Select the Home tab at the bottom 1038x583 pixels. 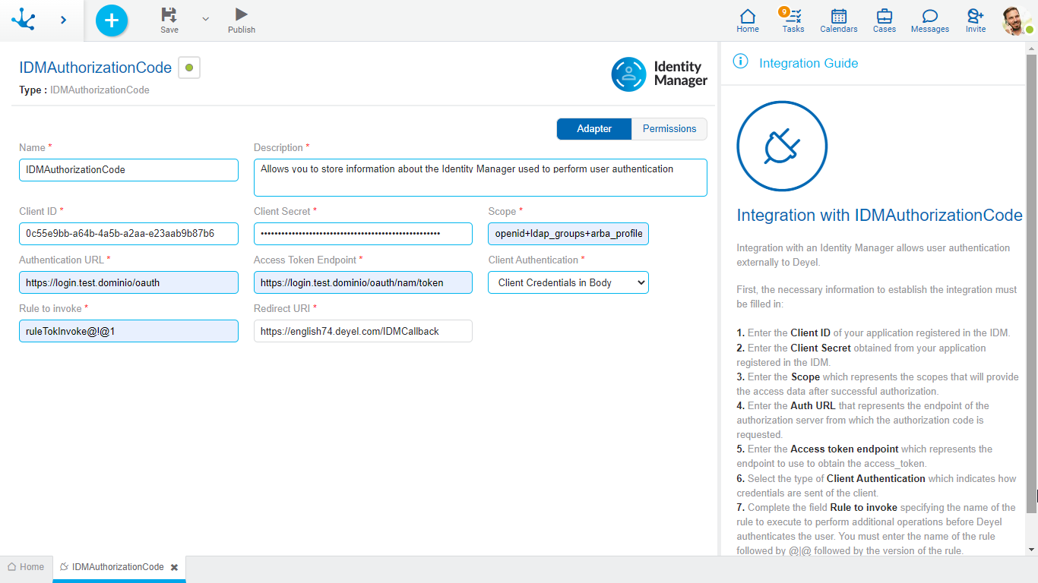(x=26, y=567)
